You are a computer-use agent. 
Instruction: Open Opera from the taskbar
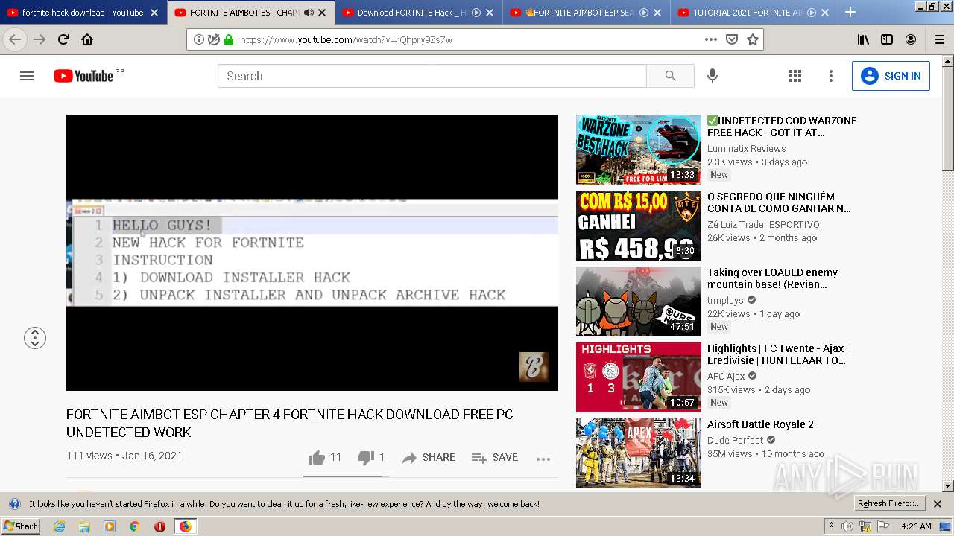(159, 526)
